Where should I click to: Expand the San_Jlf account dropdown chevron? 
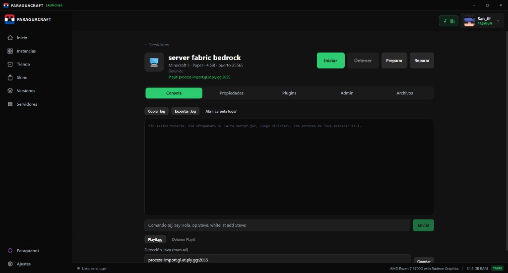498,21
